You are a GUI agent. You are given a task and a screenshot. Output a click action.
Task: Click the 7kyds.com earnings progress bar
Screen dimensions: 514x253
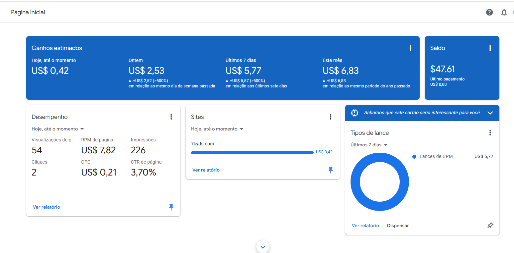pos(252,153)
